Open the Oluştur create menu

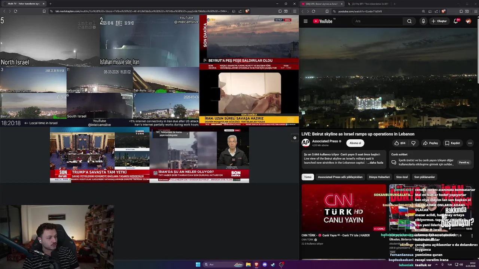439,21
